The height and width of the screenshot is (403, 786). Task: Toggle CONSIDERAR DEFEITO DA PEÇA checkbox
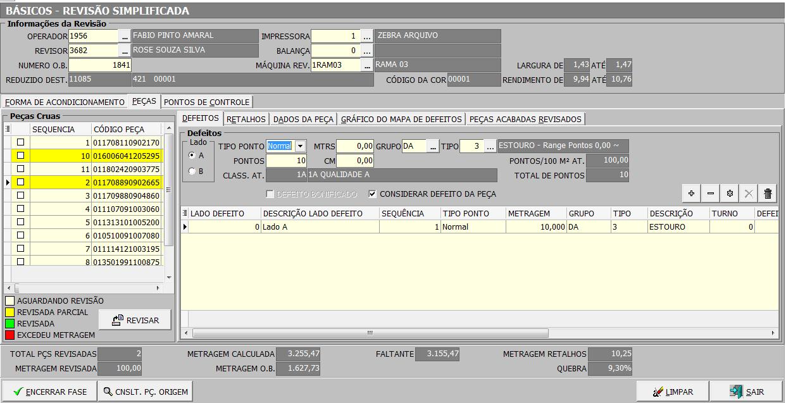tap(373, 194)
